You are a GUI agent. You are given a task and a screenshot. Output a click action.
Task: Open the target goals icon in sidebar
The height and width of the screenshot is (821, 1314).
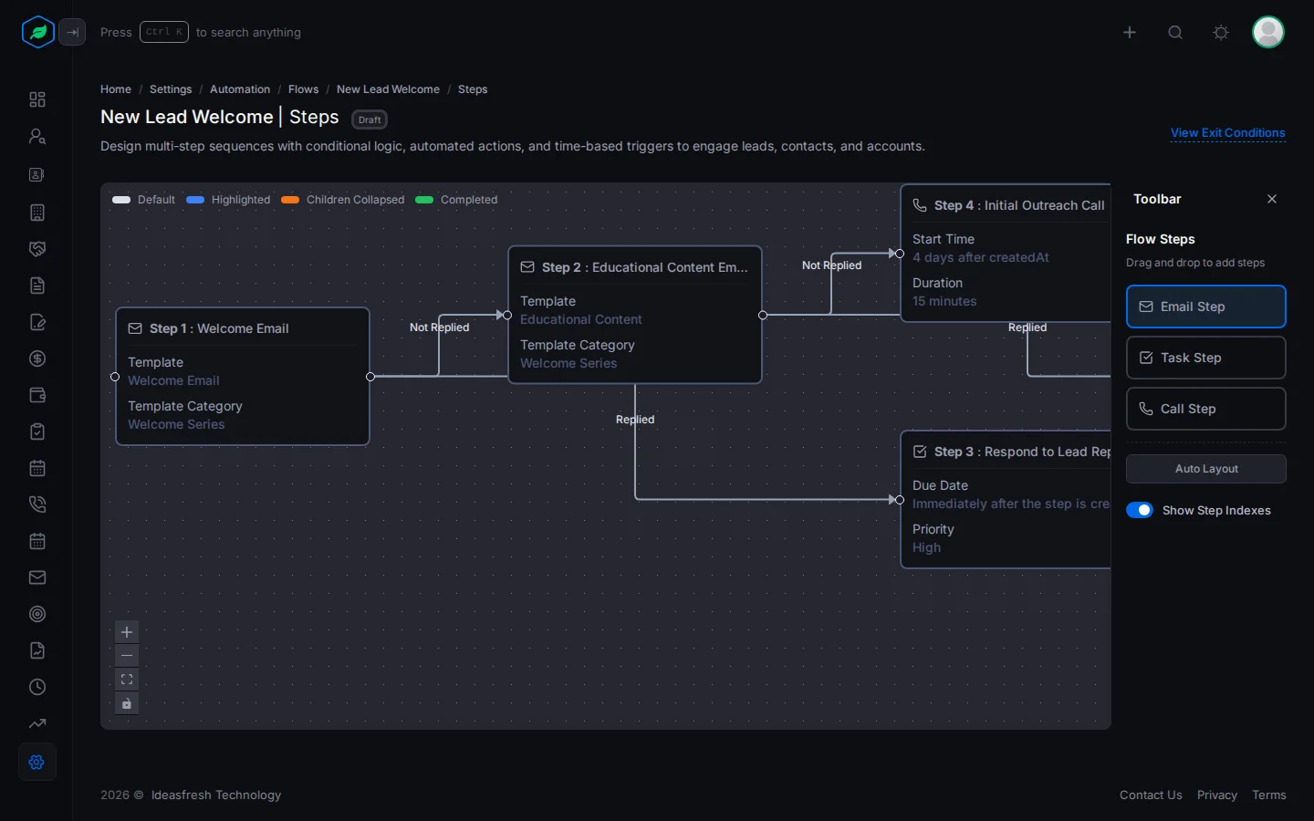(37, 614)
